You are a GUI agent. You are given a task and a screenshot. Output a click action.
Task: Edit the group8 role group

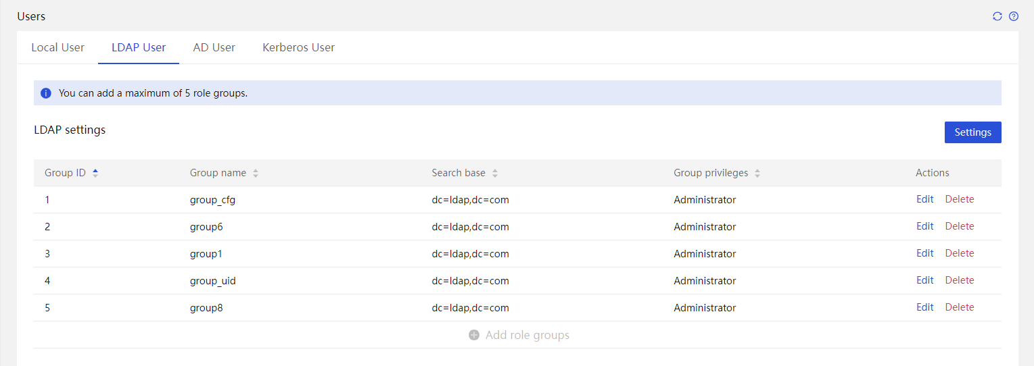[x=925, y=307]
